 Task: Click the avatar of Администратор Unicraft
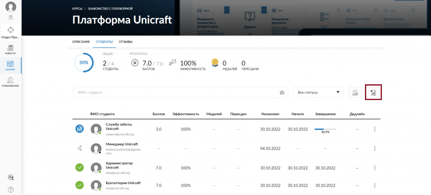pos(96,168)
